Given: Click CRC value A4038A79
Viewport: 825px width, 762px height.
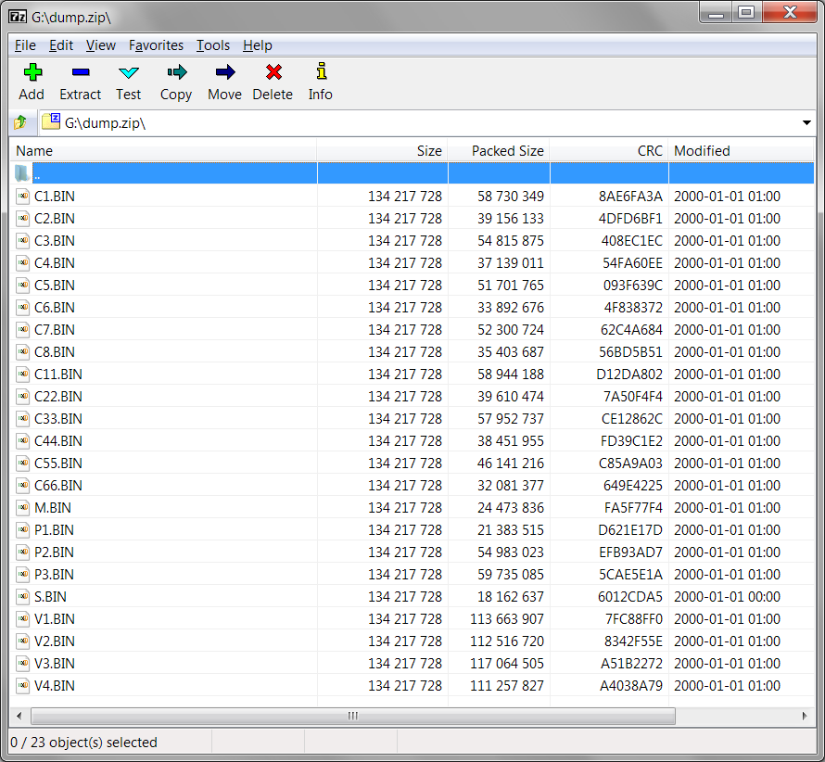Looking at the screenshot, I should pos(631,686).
